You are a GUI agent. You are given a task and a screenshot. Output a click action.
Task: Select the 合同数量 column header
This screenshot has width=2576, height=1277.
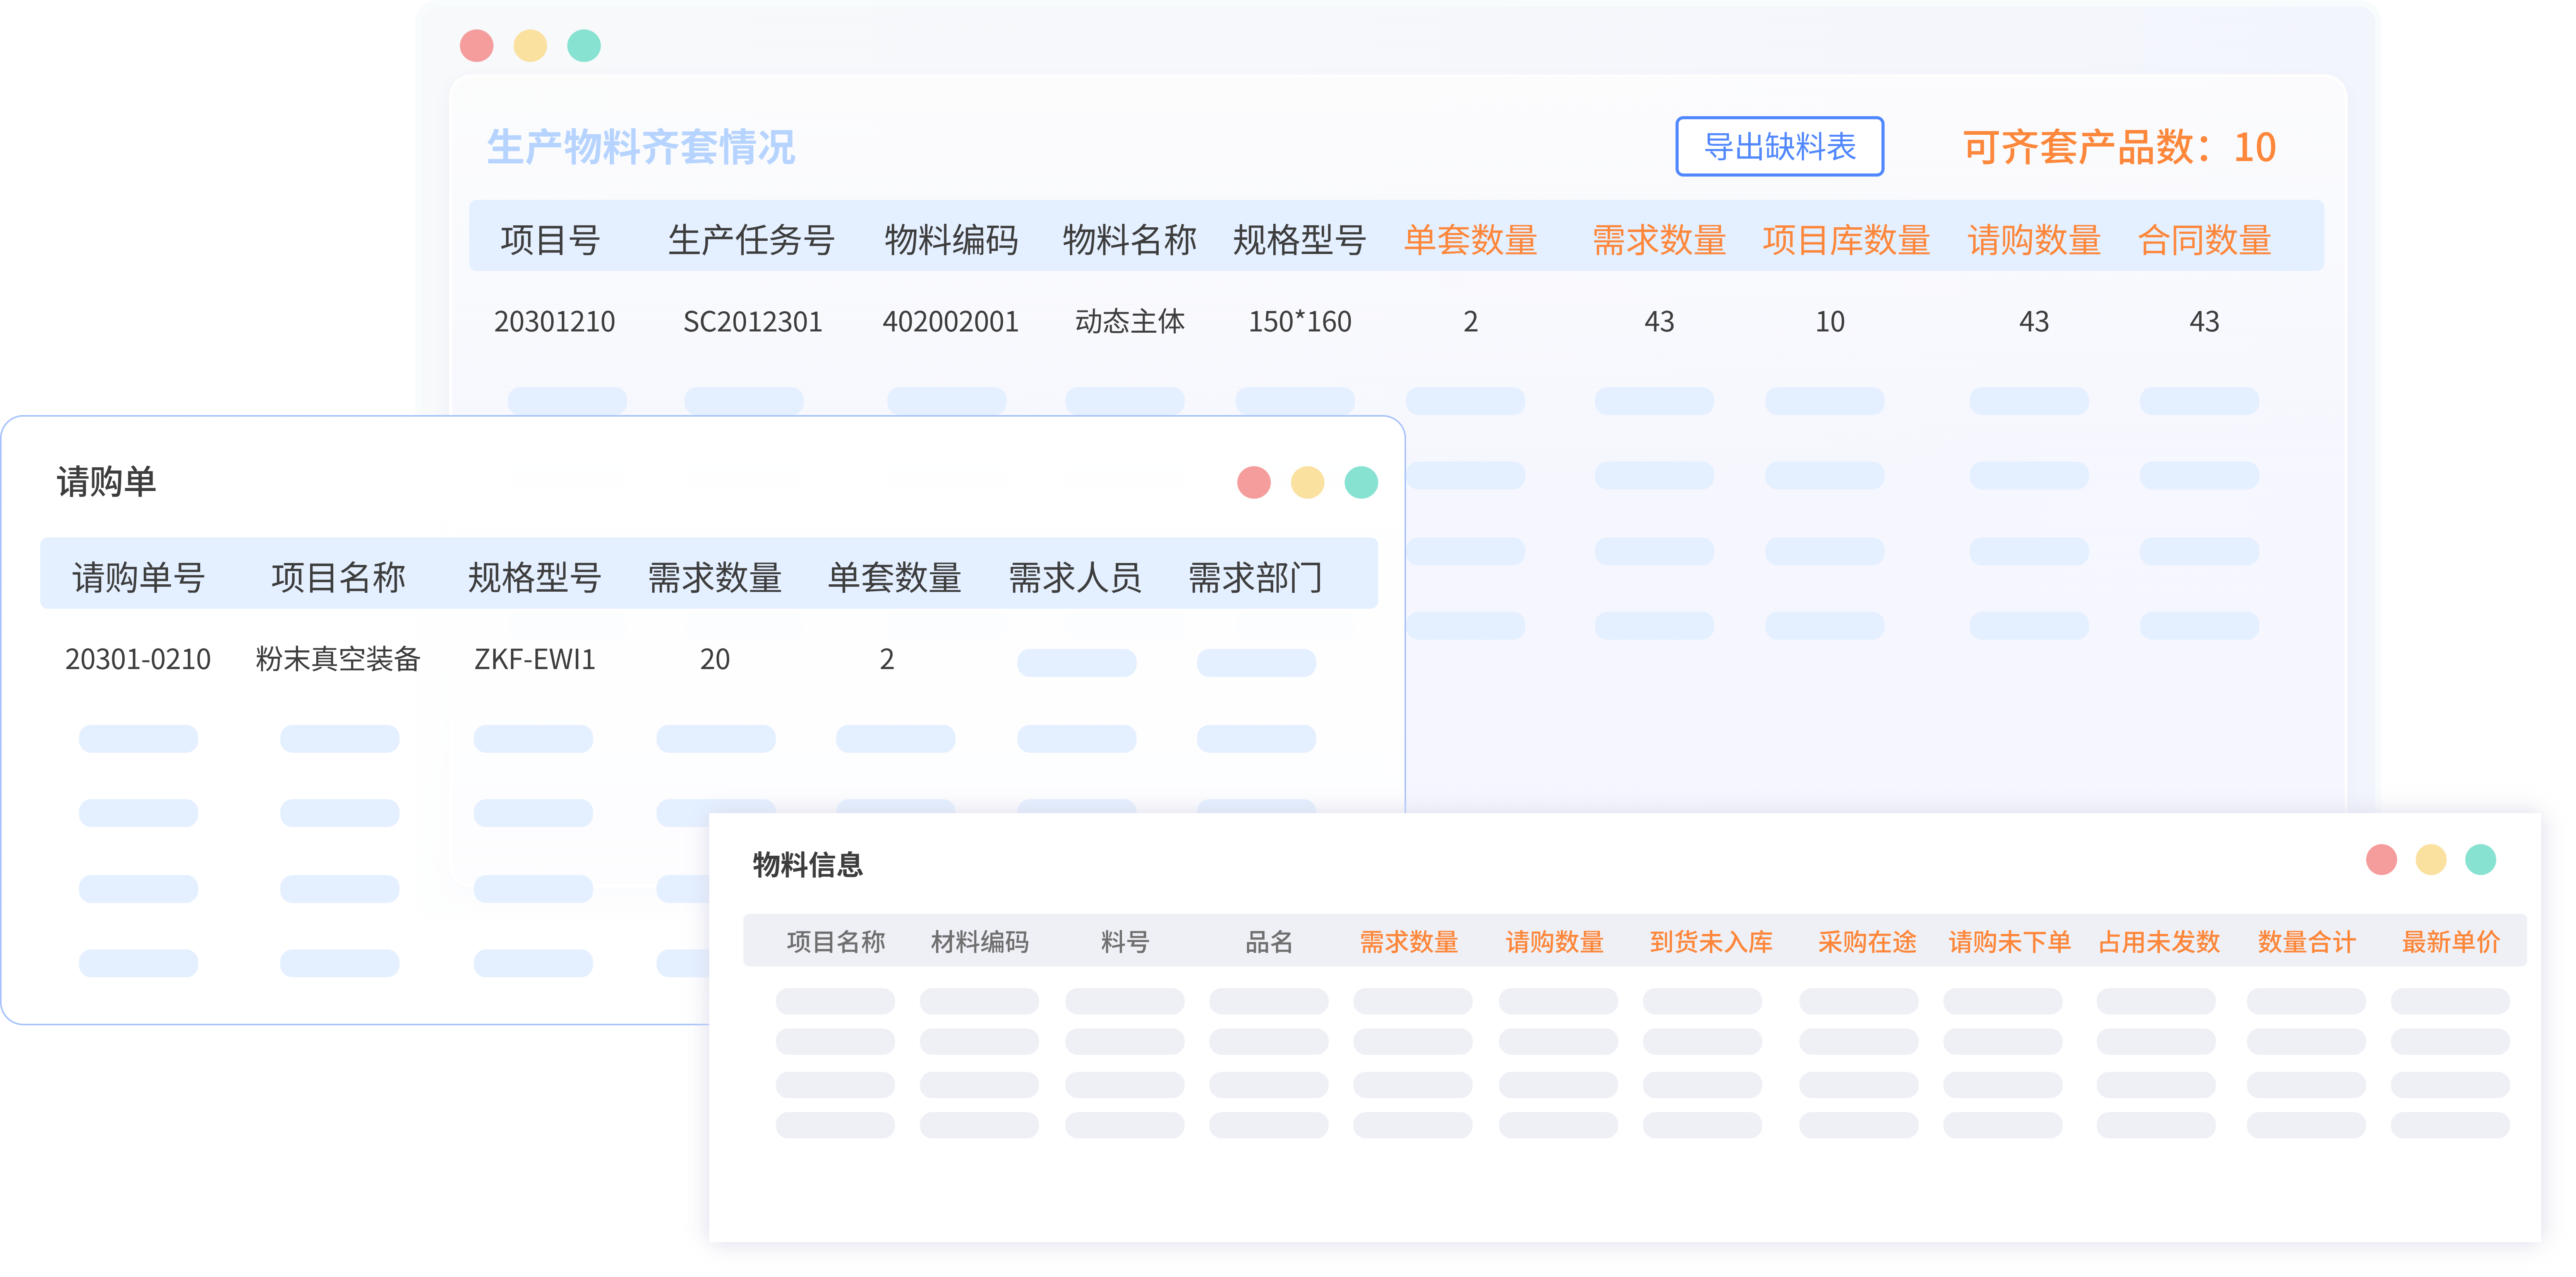click(x=2205, y=240)
